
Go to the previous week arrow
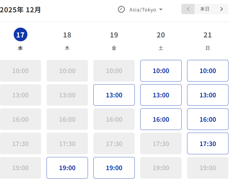[188, 9]
